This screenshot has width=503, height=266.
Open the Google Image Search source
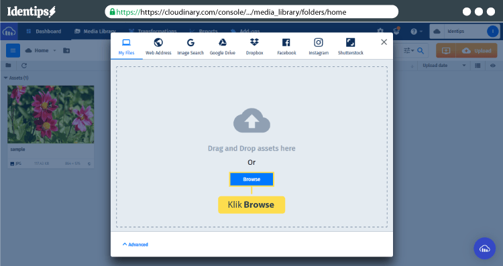(x=190, y=46)
